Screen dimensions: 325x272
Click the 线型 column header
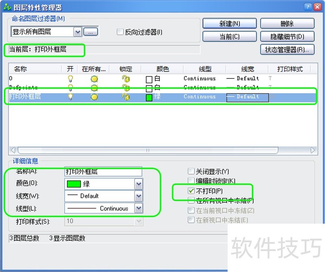205,69
